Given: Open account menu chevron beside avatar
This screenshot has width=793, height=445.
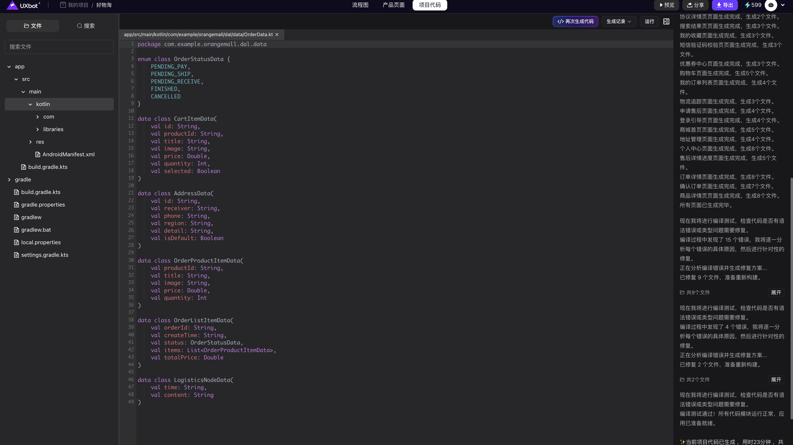Looking at the screenshot, I should pyautogui.click(x=783, y=5).
